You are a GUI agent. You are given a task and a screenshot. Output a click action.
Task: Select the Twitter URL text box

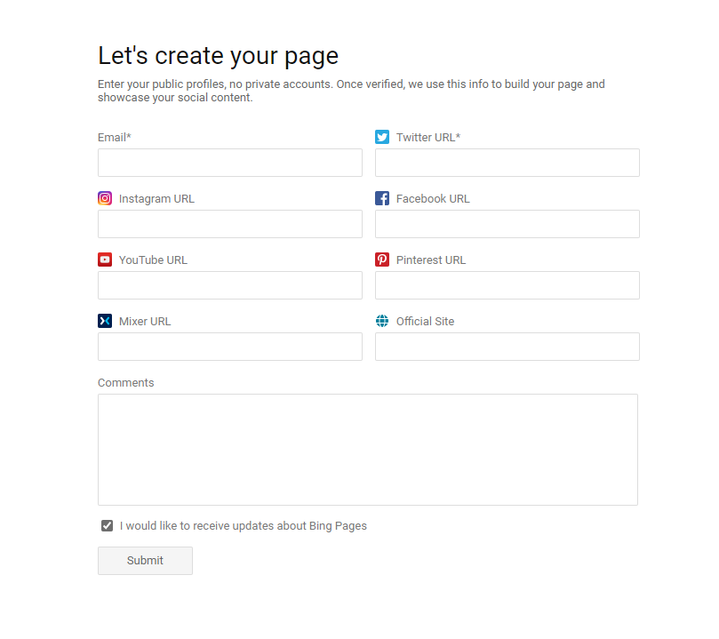(507, 163)
